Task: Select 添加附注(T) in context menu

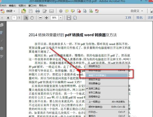Action: click(107, 66)
